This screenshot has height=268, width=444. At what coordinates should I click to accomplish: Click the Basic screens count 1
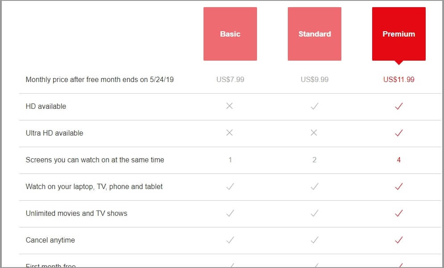(230, 160)
